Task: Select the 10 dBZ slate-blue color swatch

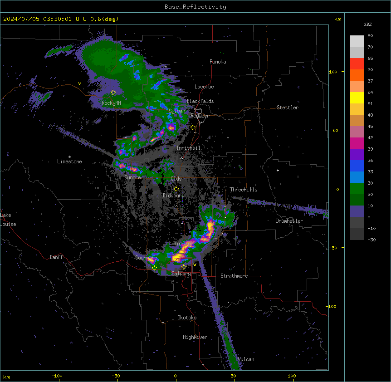Action: [357, 211]
